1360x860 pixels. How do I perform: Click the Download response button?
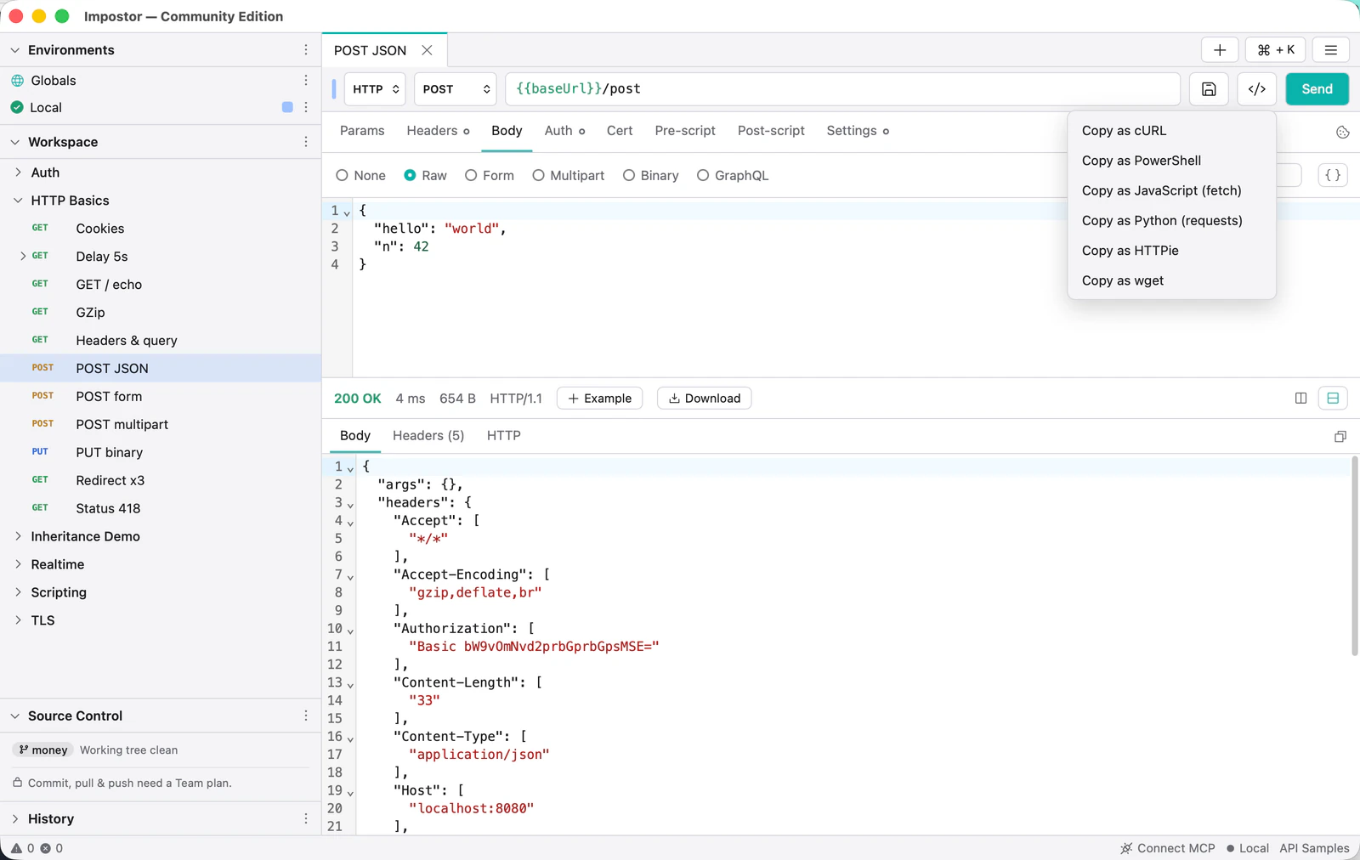tap(705, 399)
